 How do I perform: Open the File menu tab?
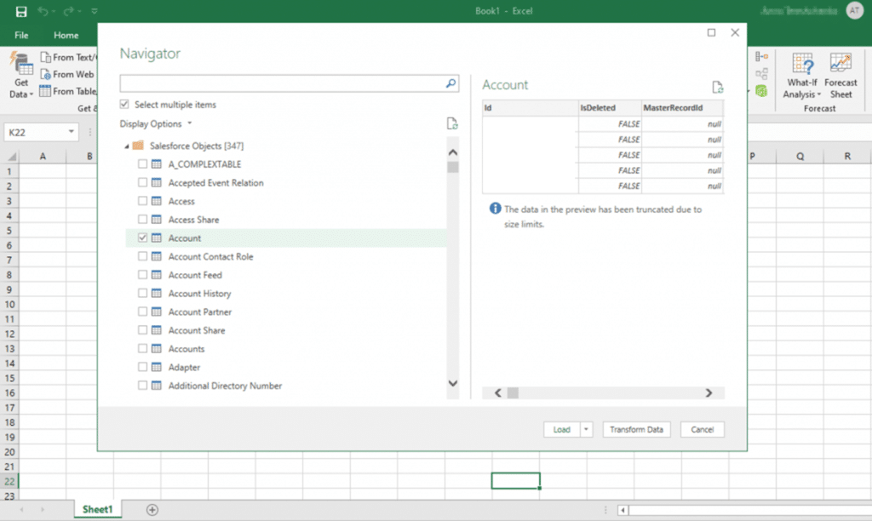coord(21,35)
